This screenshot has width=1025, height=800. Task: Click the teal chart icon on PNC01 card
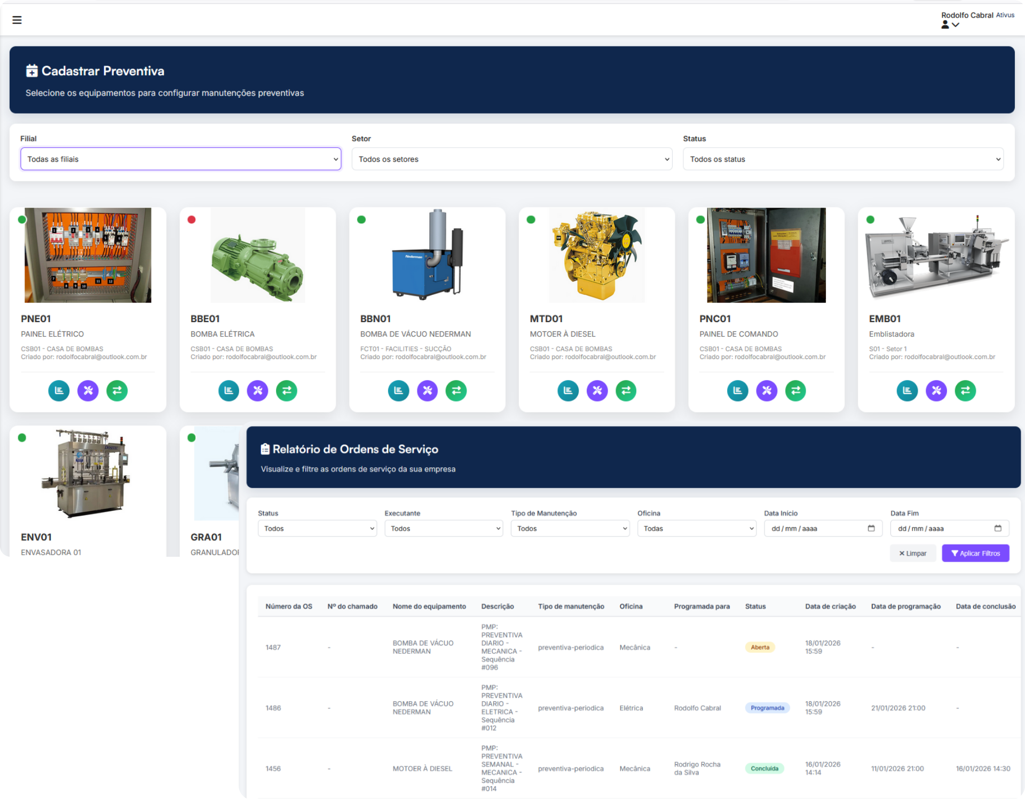(x=737, y=390)
